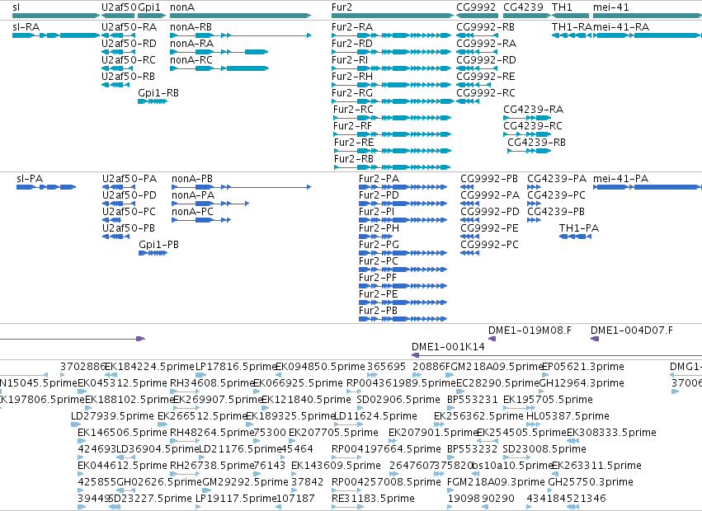Select transcript U2af50-RD
This screenshot has height=511, width=702.
pos(129,44)
